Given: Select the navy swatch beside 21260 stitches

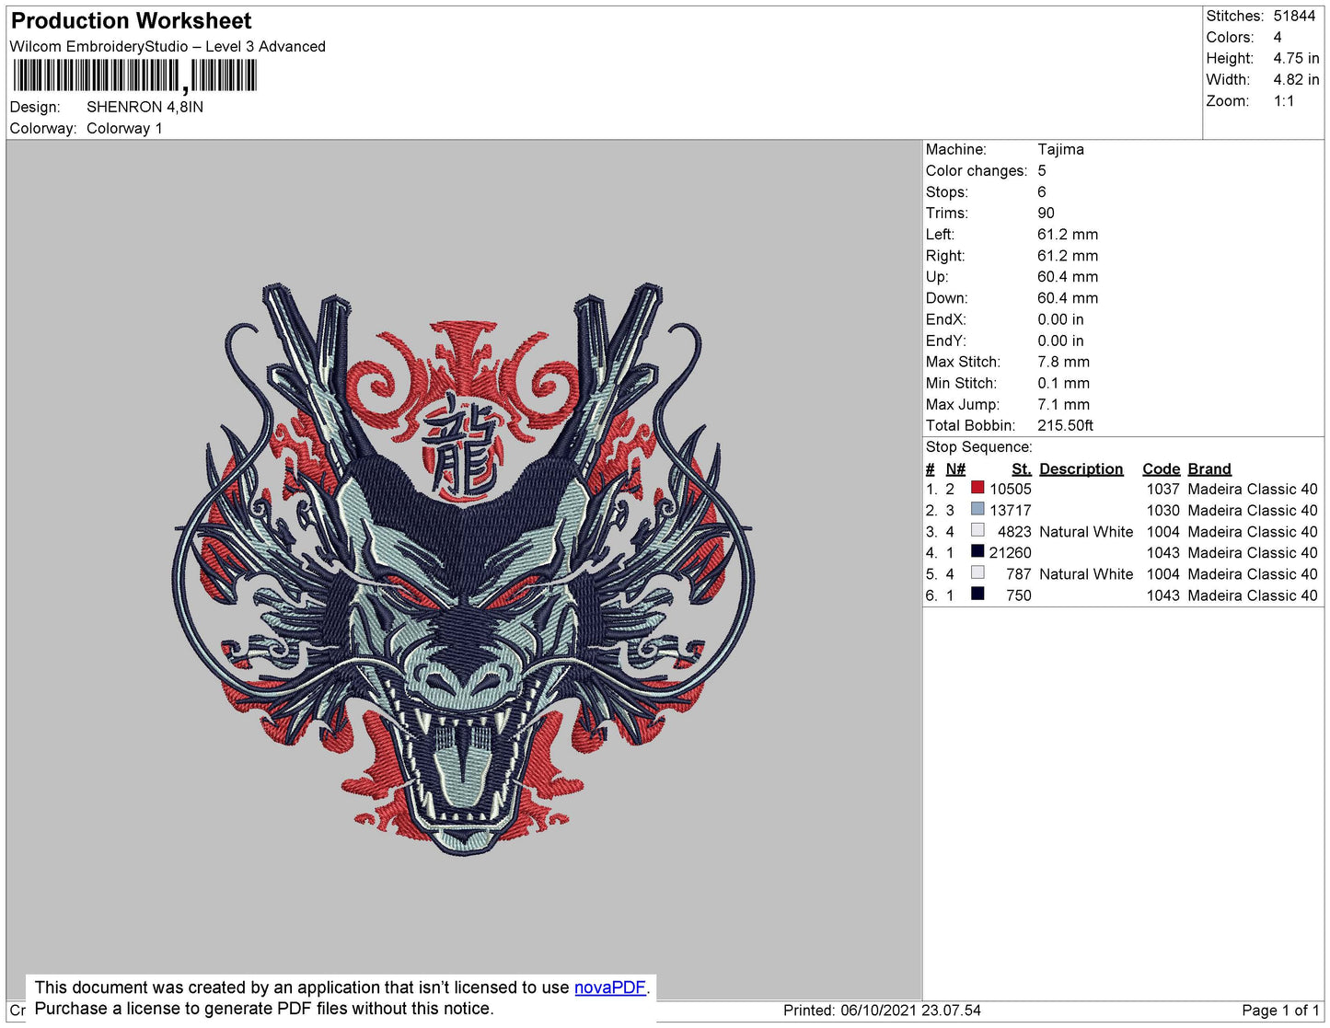Looking at the screenshot, I should pyautogui.click(x=977, y=551).
